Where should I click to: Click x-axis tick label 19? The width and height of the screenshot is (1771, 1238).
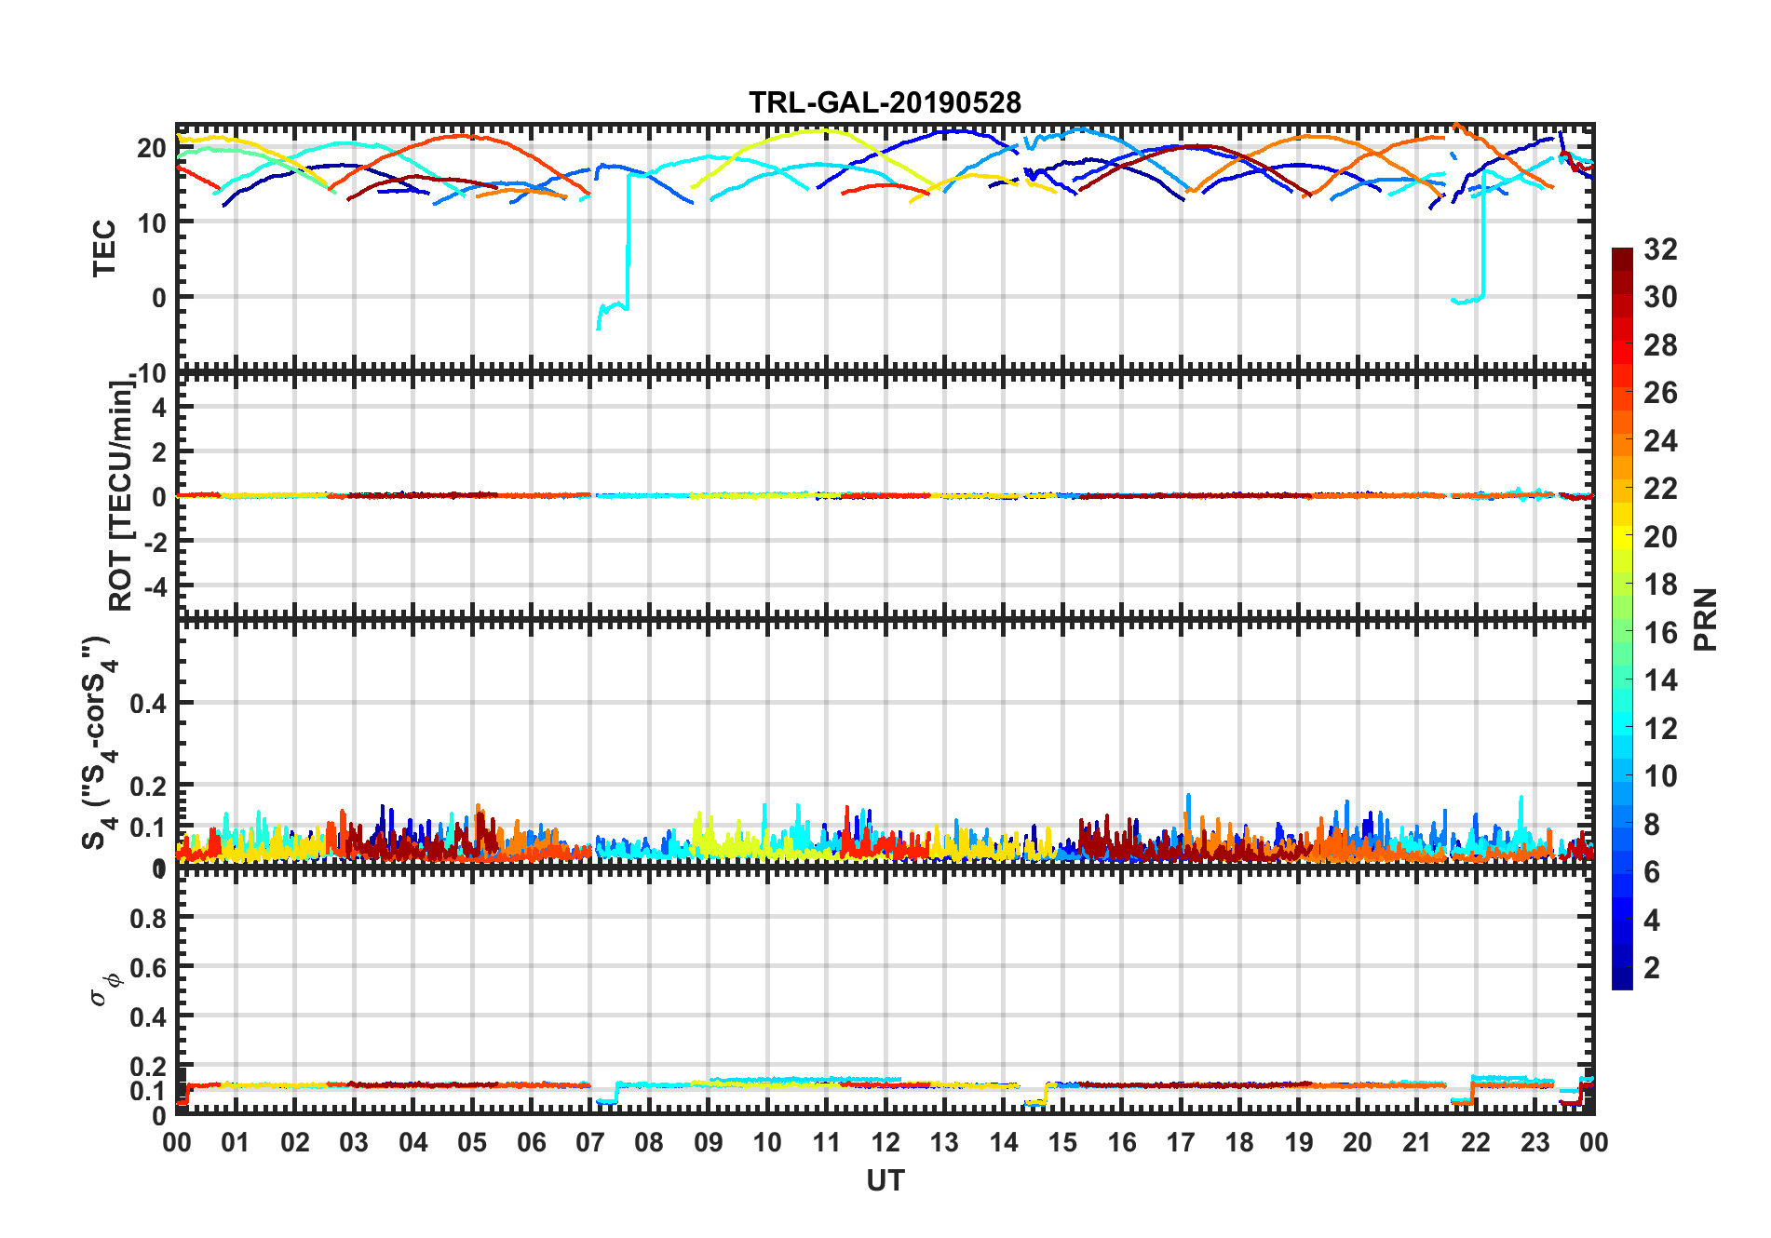(1299, 1143)
